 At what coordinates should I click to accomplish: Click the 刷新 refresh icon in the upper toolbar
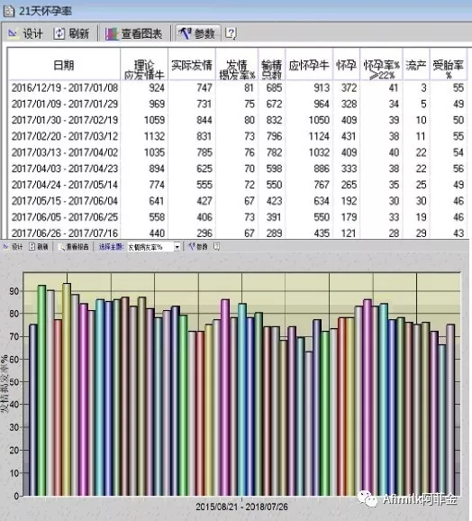71,33
